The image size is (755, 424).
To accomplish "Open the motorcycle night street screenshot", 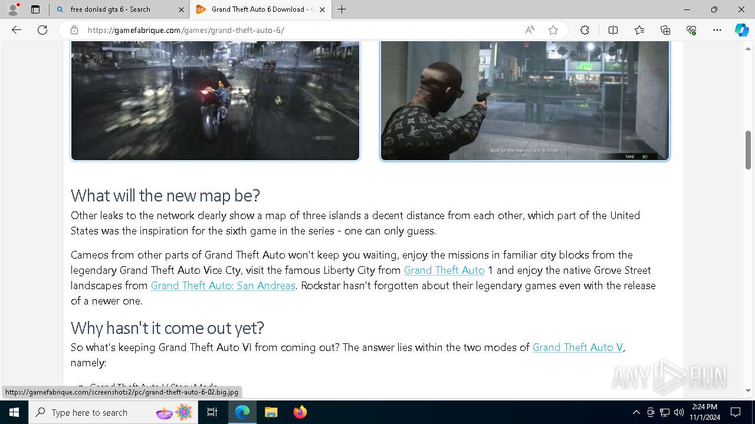I will pos(215,101).
